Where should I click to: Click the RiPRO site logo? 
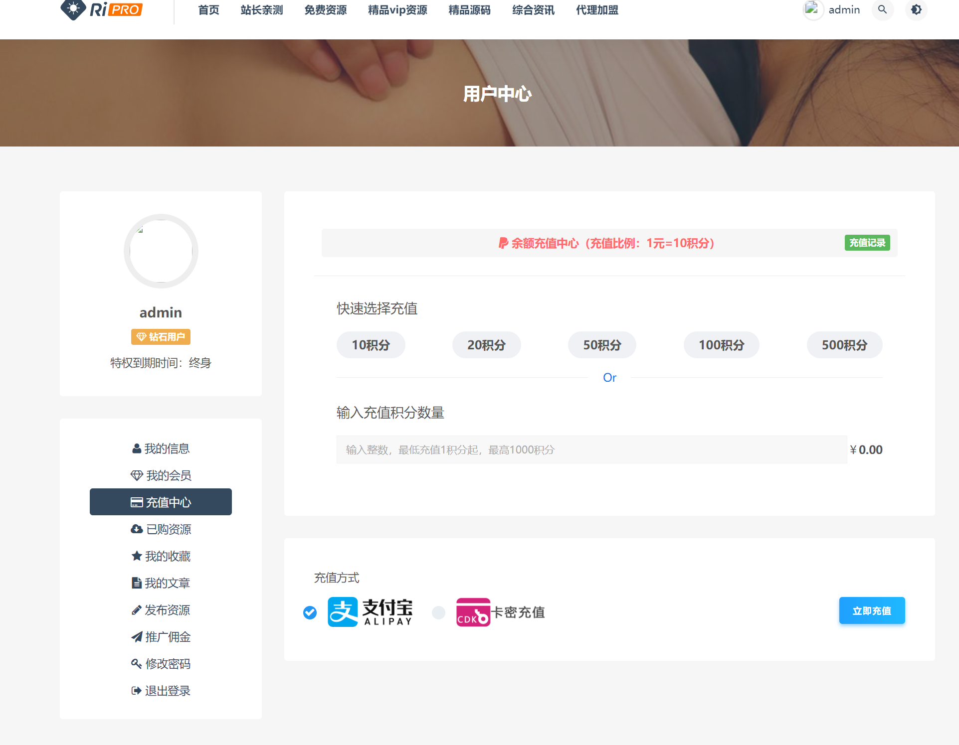pos(102,9)
